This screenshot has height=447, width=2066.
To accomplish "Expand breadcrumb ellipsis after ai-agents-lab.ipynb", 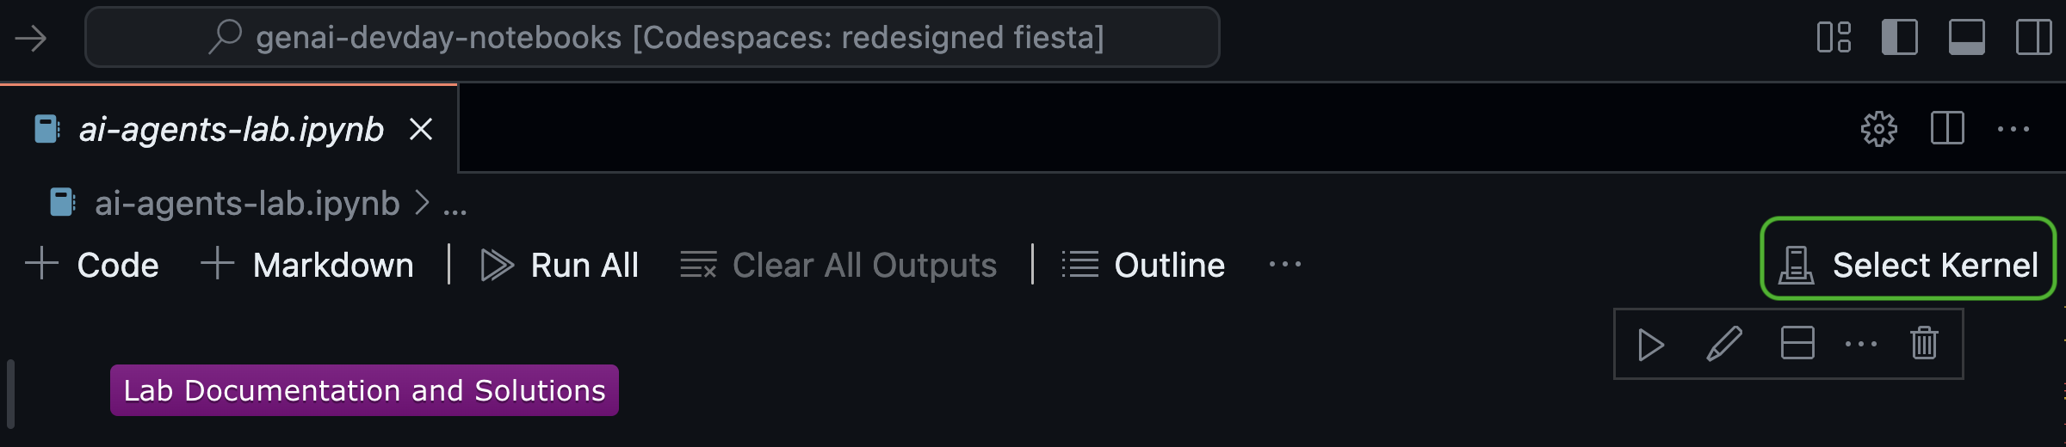I will pos(455,205).
